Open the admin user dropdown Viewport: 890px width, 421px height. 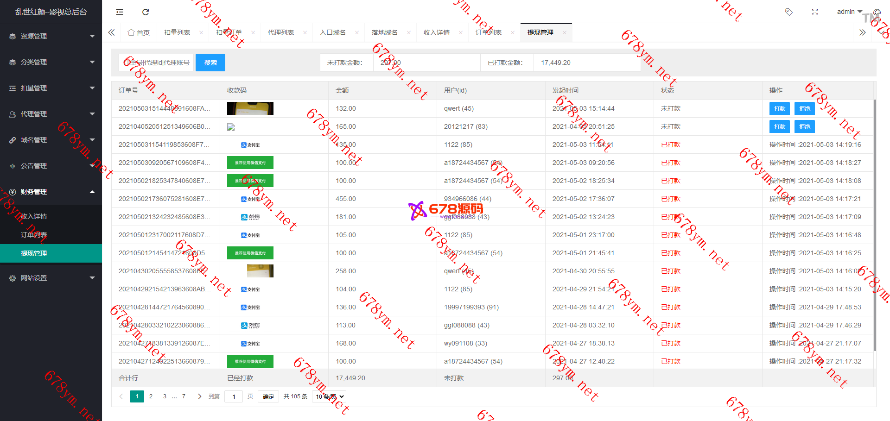click(x=849, y=12)
